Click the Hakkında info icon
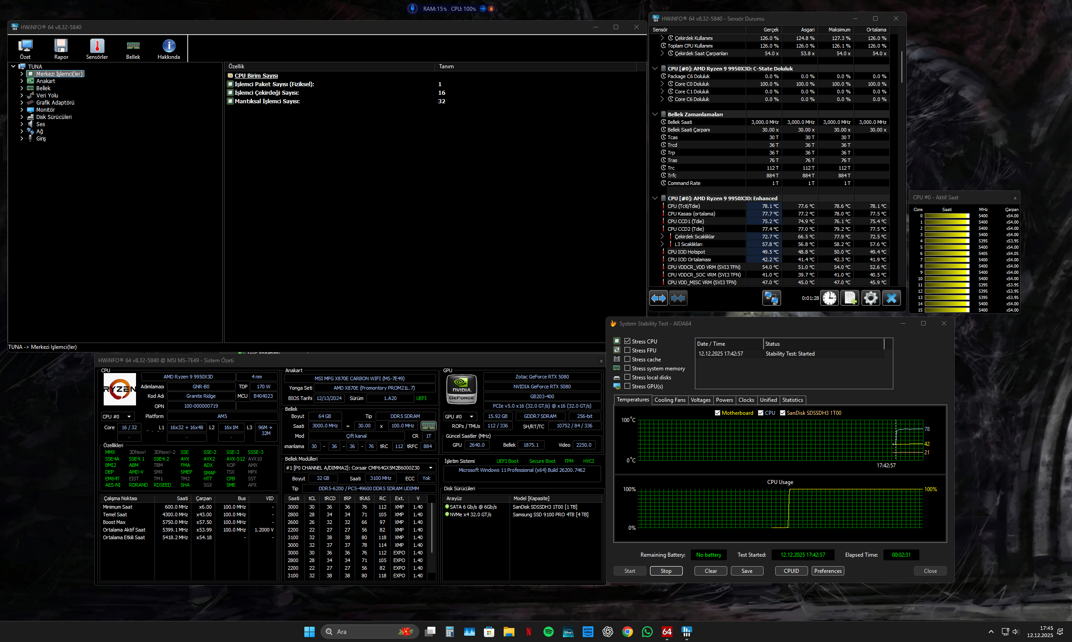The height and width of the screenshot is (642, 1072). click(x=169, y=48)
